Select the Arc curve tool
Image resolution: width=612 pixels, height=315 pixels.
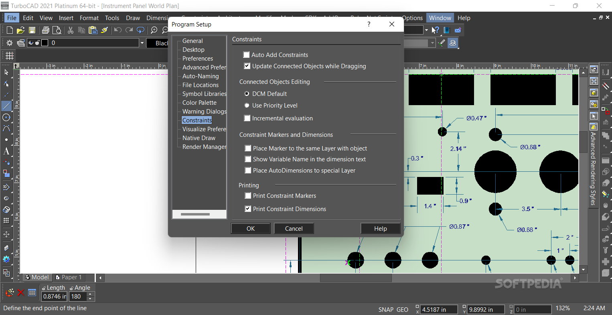pos(6,128)
